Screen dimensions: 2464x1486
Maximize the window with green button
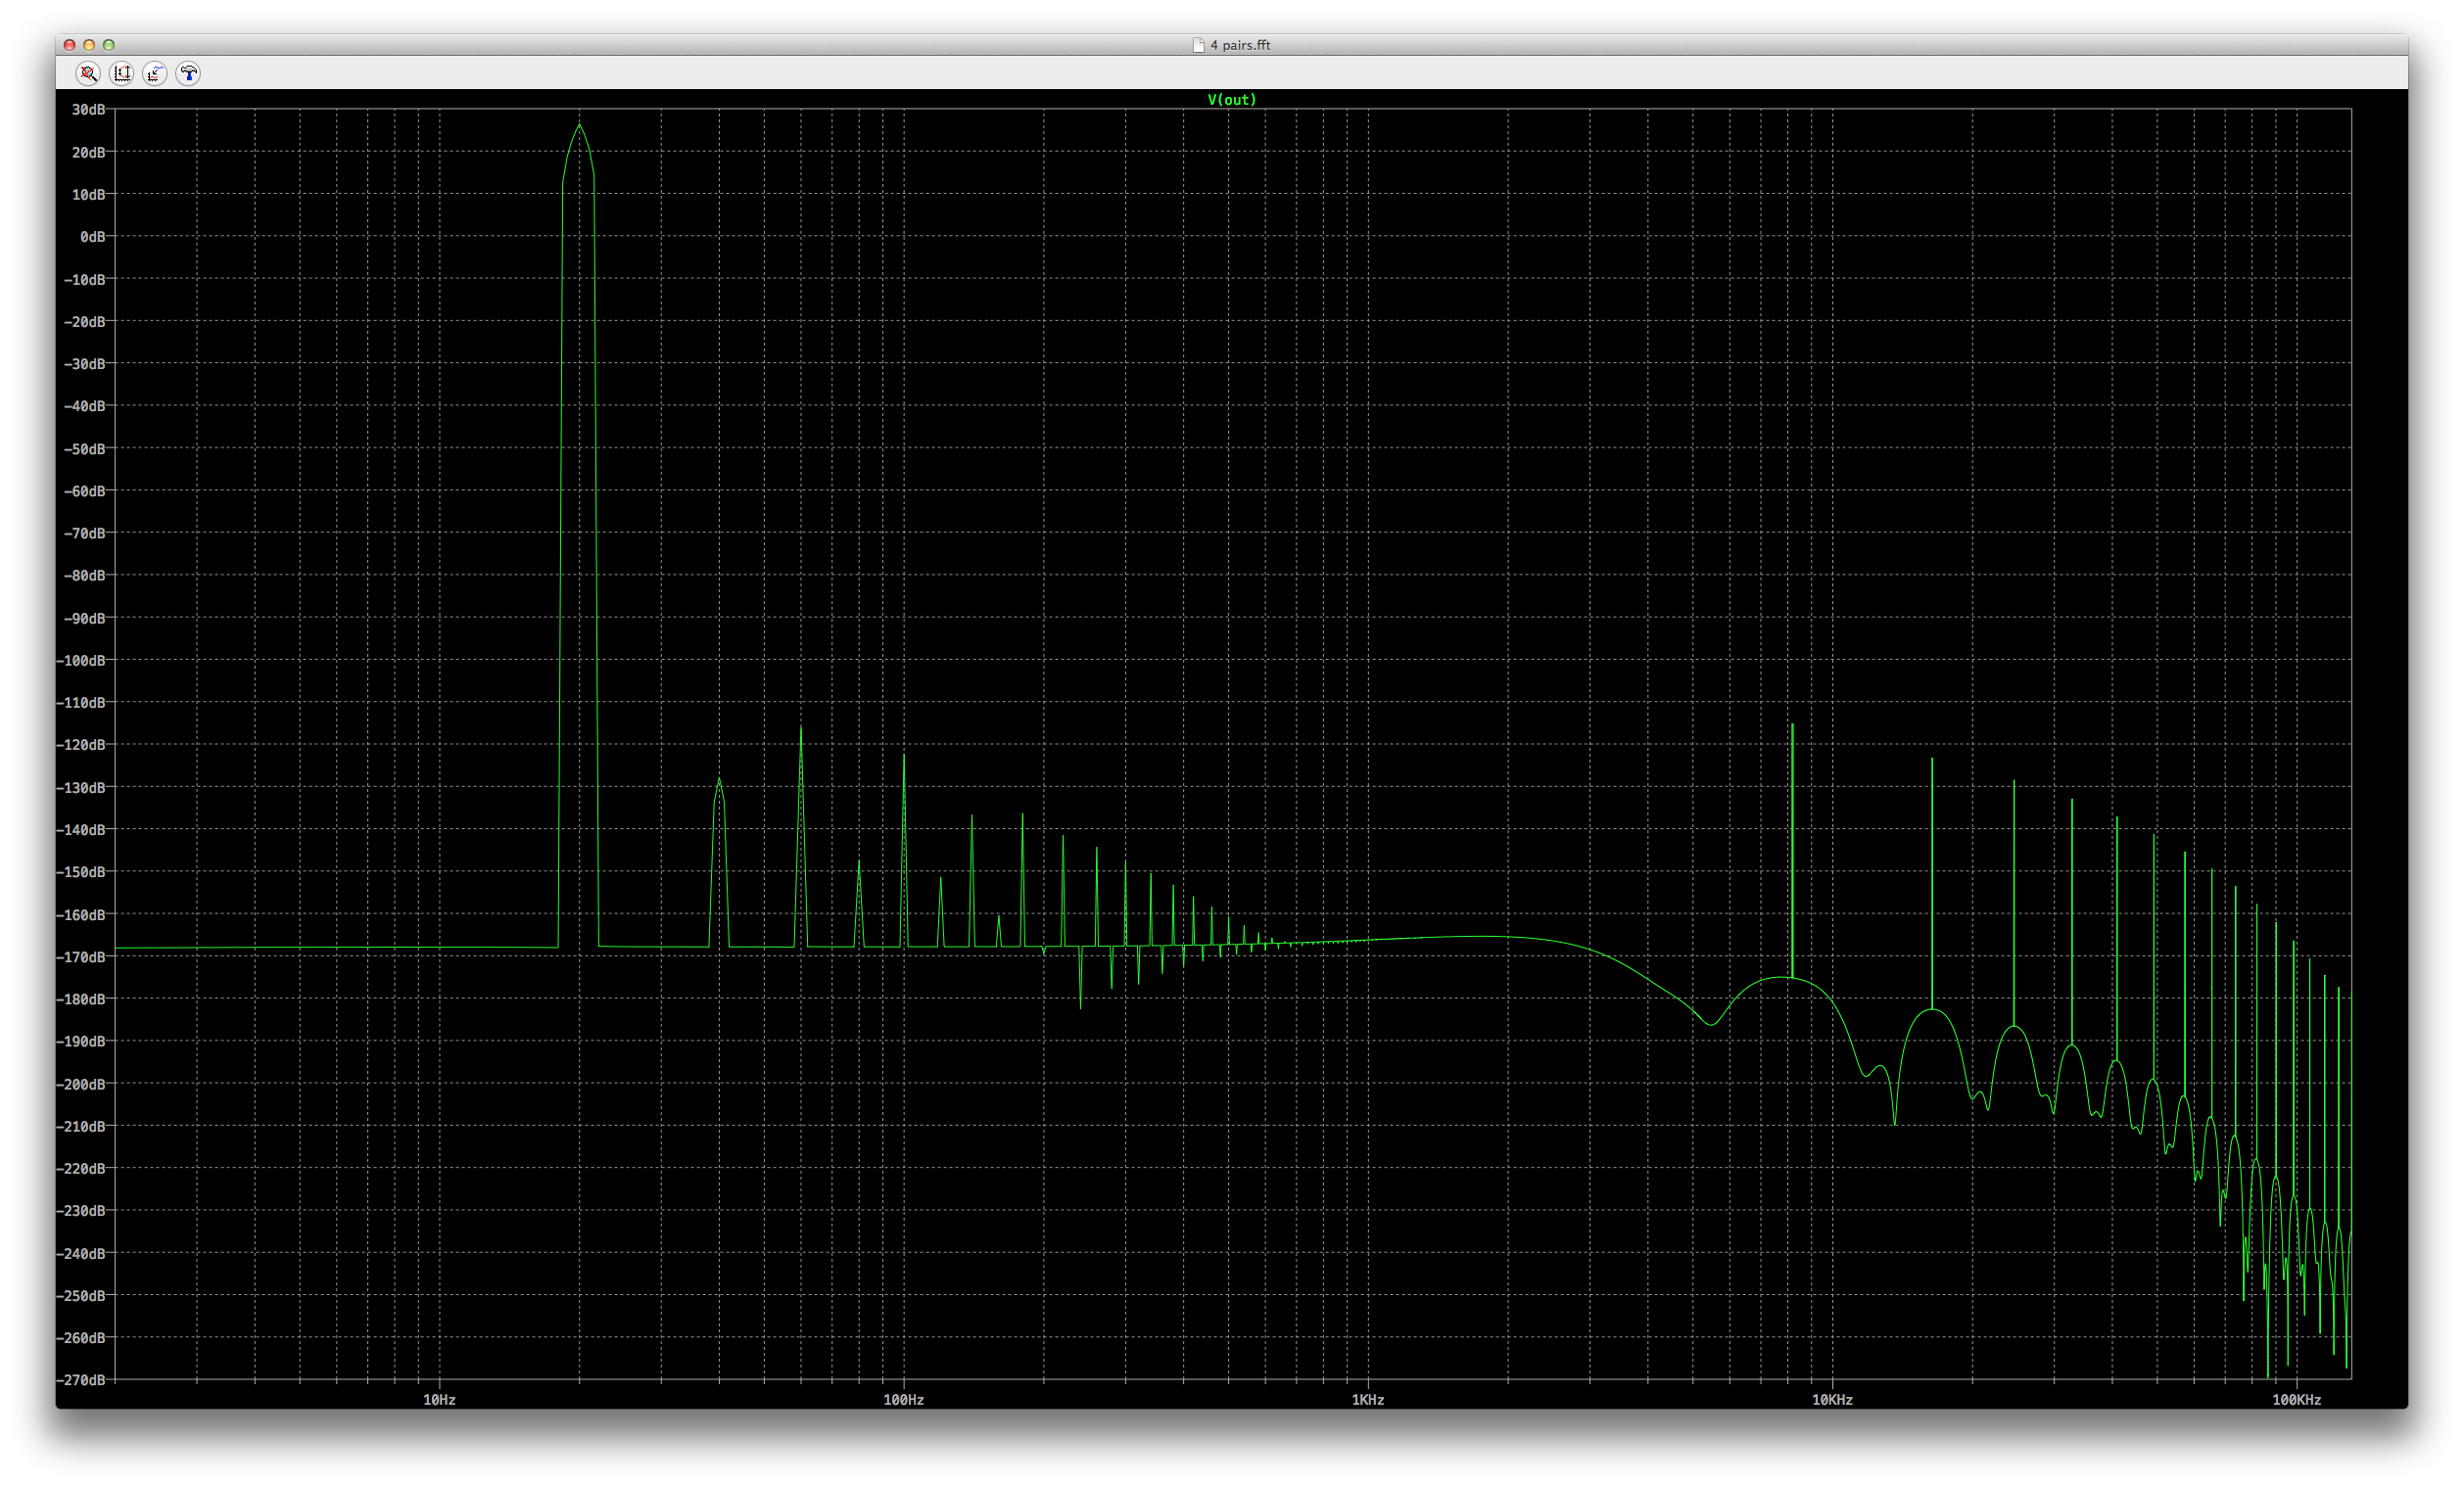click(x=109, y=45)
